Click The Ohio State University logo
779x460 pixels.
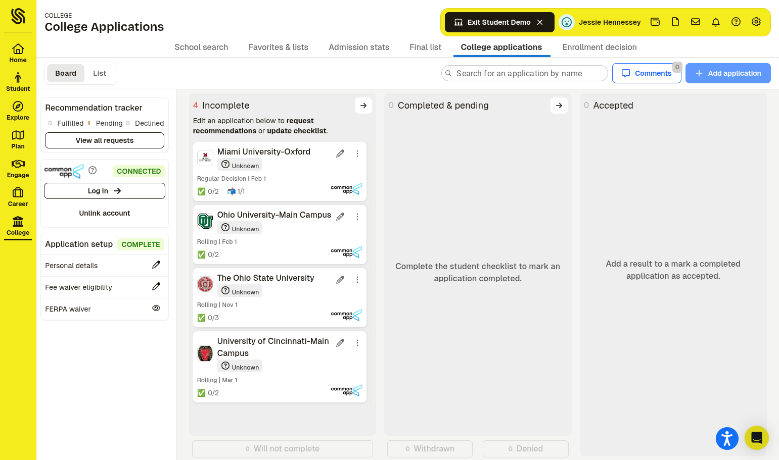(205, 284)
